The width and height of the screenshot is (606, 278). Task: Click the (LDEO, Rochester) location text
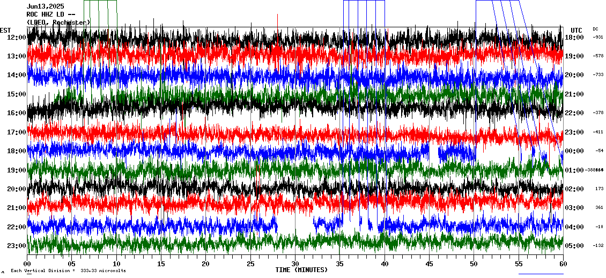pyautogui.click(x=58, y=22)
